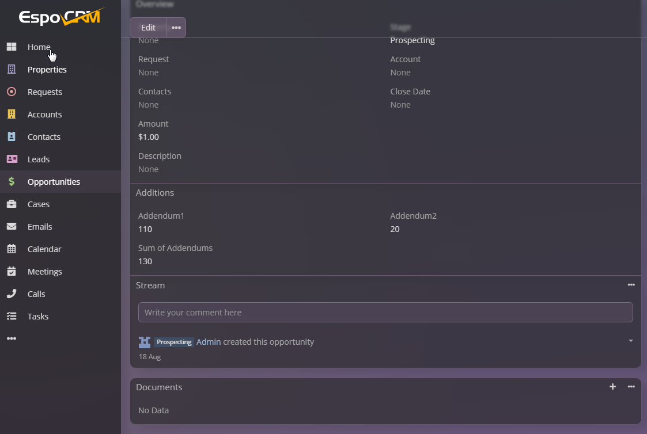
Task: Open the sidebar more-items ellipsis
Action: pyautogui.click(x=12, y=338)
